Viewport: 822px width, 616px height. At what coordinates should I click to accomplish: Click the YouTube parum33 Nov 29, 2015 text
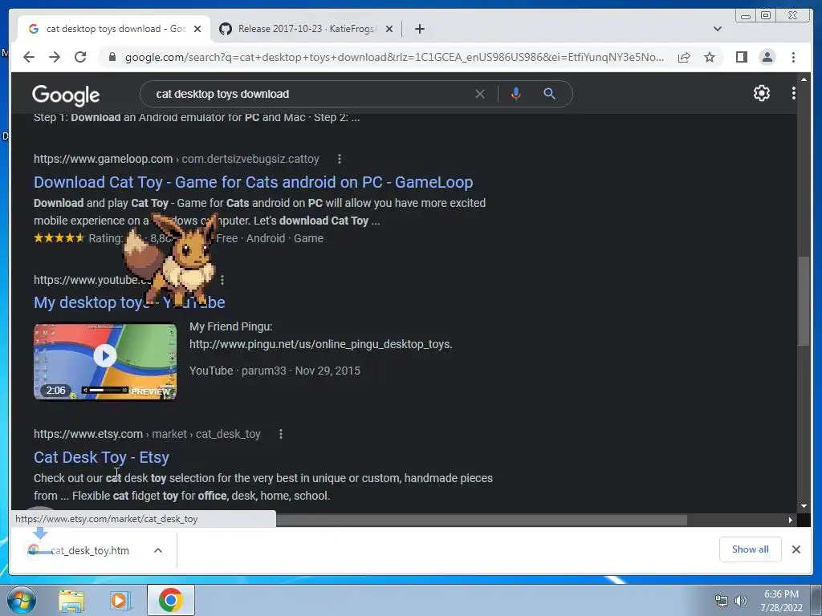275,371
